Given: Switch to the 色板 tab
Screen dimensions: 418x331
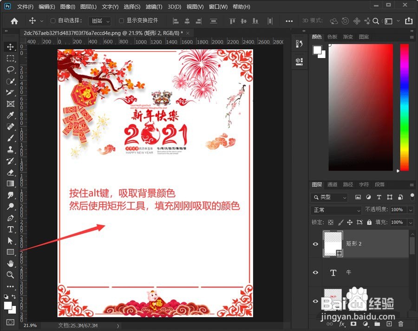Looking at the screenshot, I should click(332, 37).
